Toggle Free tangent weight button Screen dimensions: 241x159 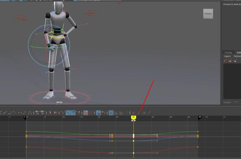tap(73, 113)
